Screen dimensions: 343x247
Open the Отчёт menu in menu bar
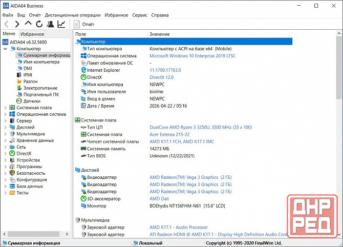pyautogui.click(x=35, y=15)
